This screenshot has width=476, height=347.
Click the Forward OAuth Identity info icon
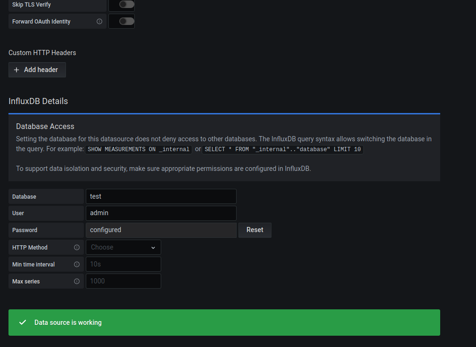tap(99, 22)
